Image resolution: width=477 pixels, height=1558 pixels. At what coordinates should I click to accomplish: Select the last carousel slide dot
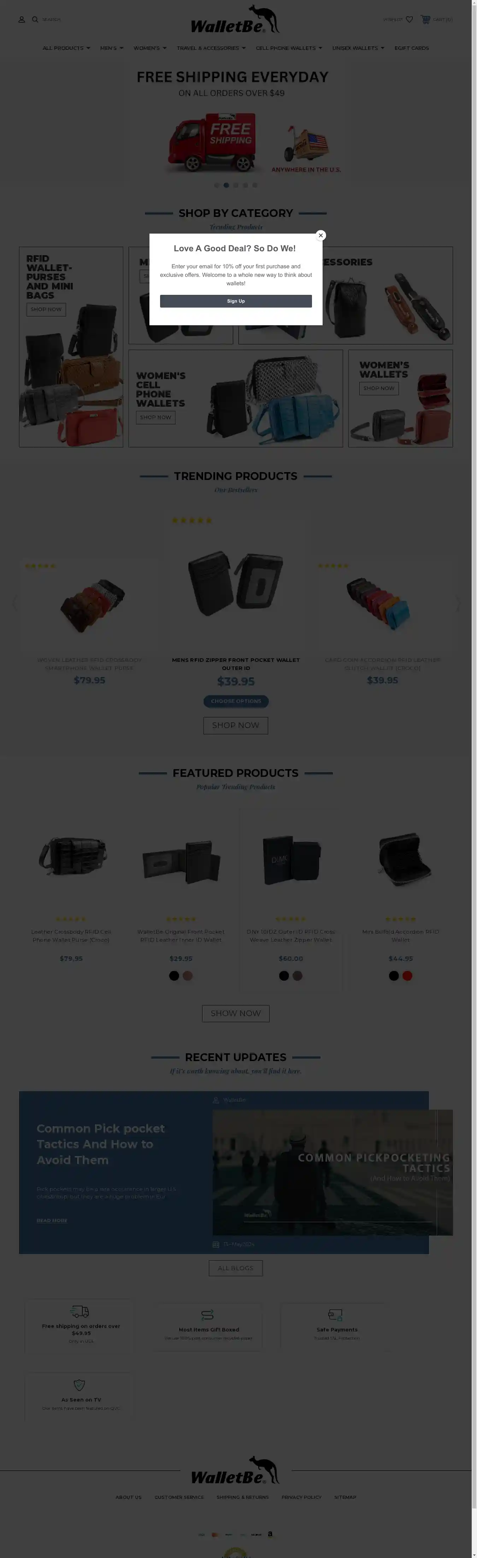(255, 185)
